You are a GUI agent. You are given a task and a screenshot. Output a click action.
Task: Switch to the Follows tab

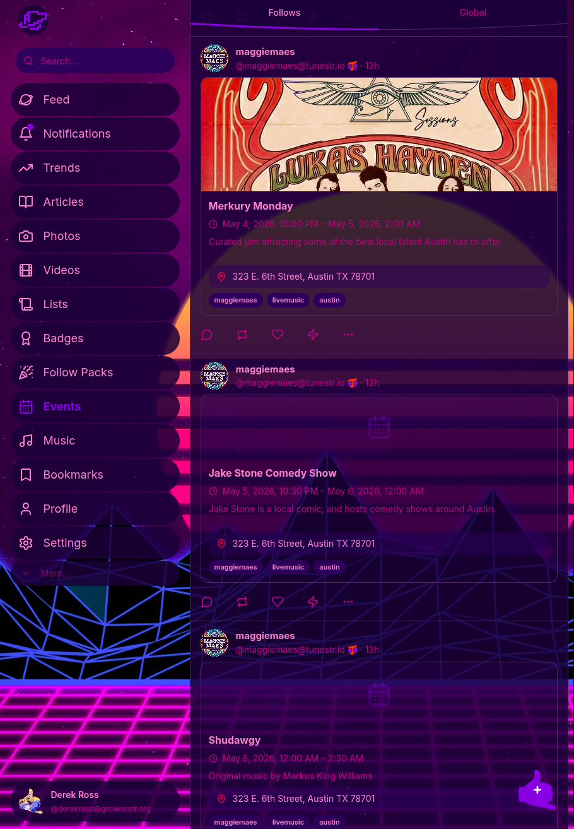tap(284, 13)
